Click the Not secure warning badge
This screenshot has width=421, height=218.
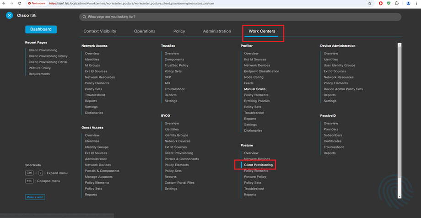tap(37, 4)
